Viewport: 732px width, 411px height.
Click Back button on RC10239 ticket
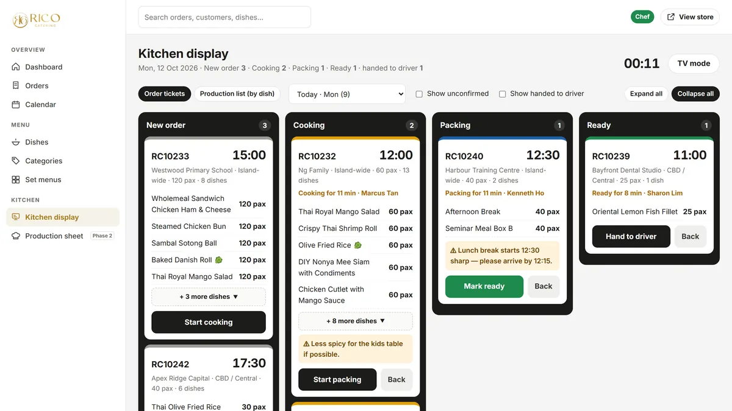691,236
